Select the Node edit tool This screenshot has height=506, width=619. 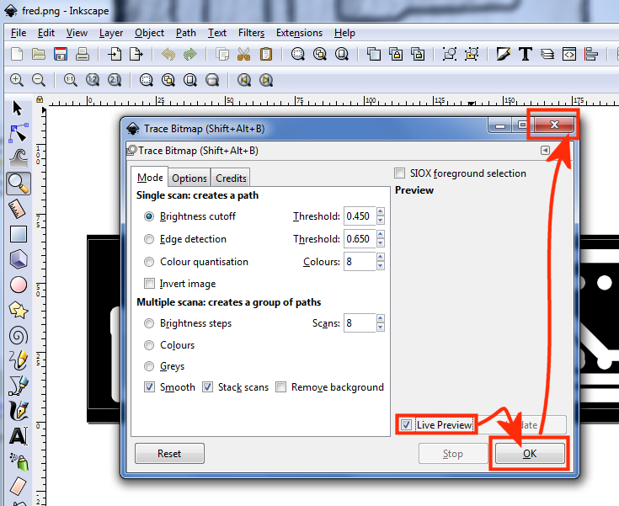click(19, 133)
